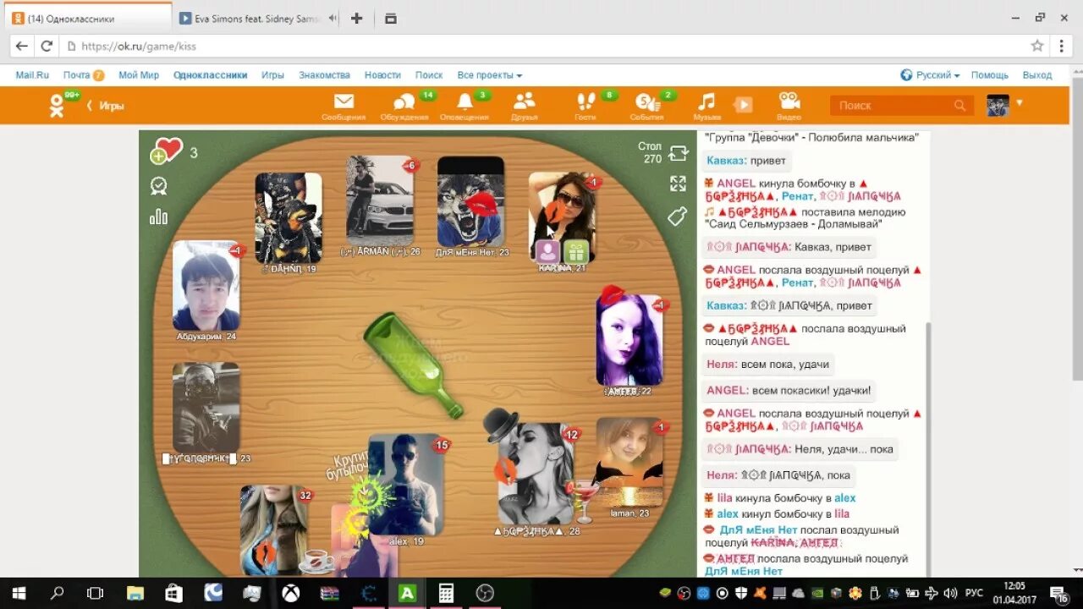1083x609 pixels.
Task: Click the Odnoklassniki logo icon
Action: 57,105
